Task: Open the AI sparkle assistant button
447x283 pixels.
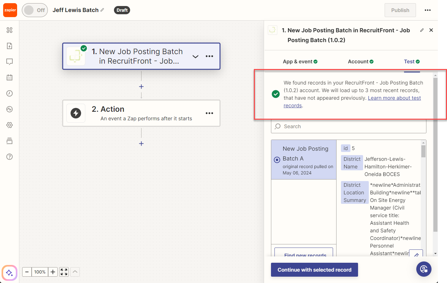Action: tap(9, 273)
